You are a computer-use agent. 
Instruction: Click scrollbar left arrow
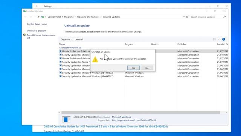pos(60,113)
